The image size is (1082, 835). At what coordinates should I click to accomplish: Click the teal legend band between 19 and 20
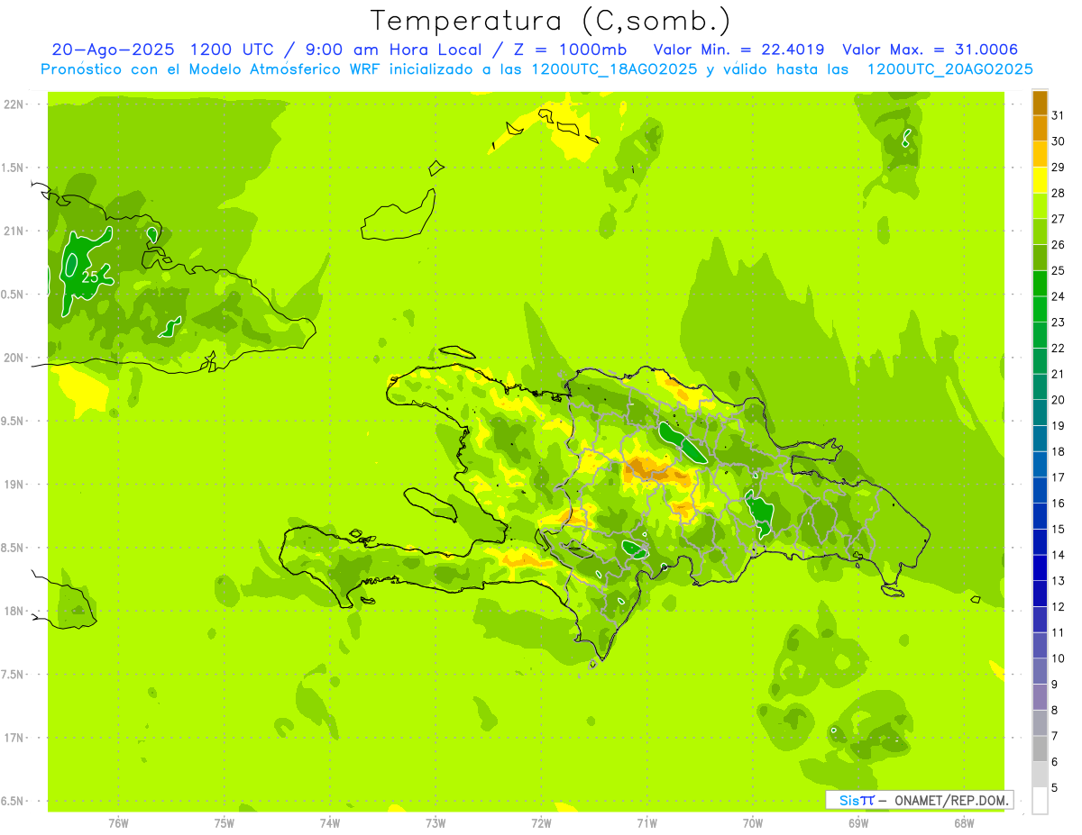[1040, 413]
